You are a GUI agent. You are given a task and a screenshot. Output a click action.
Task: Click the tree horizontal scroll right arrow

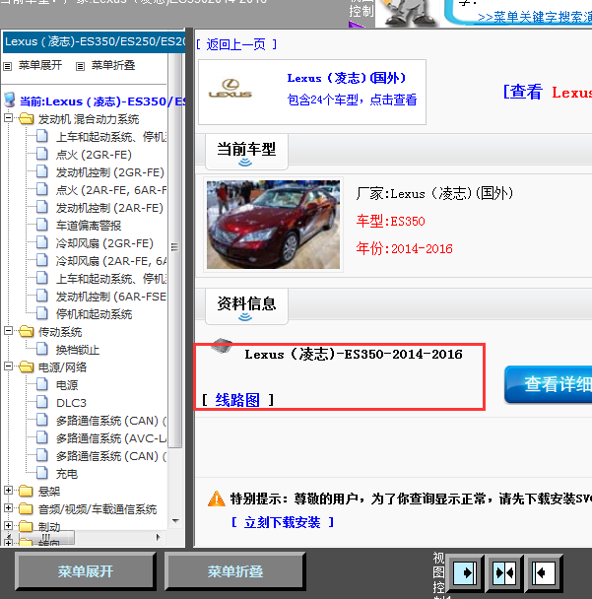(x=159, y=537)
